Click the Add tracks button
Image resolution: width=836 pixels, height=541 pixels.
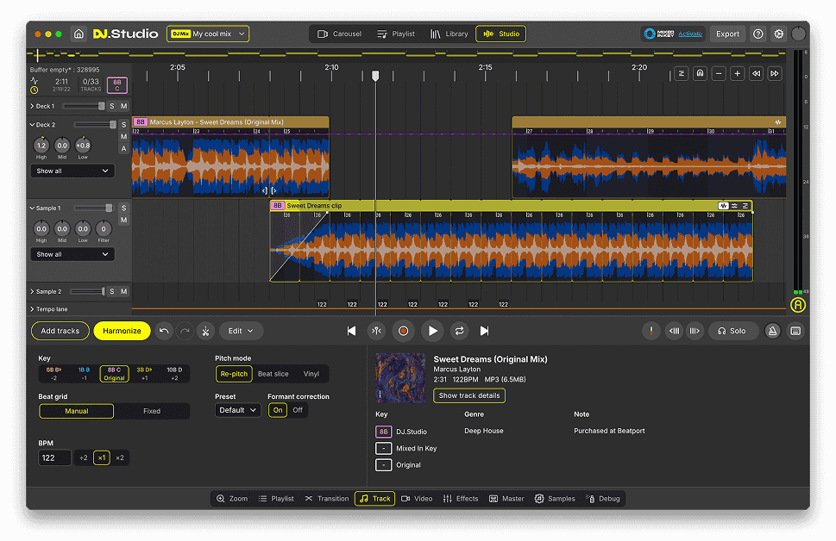coord(60,331)
